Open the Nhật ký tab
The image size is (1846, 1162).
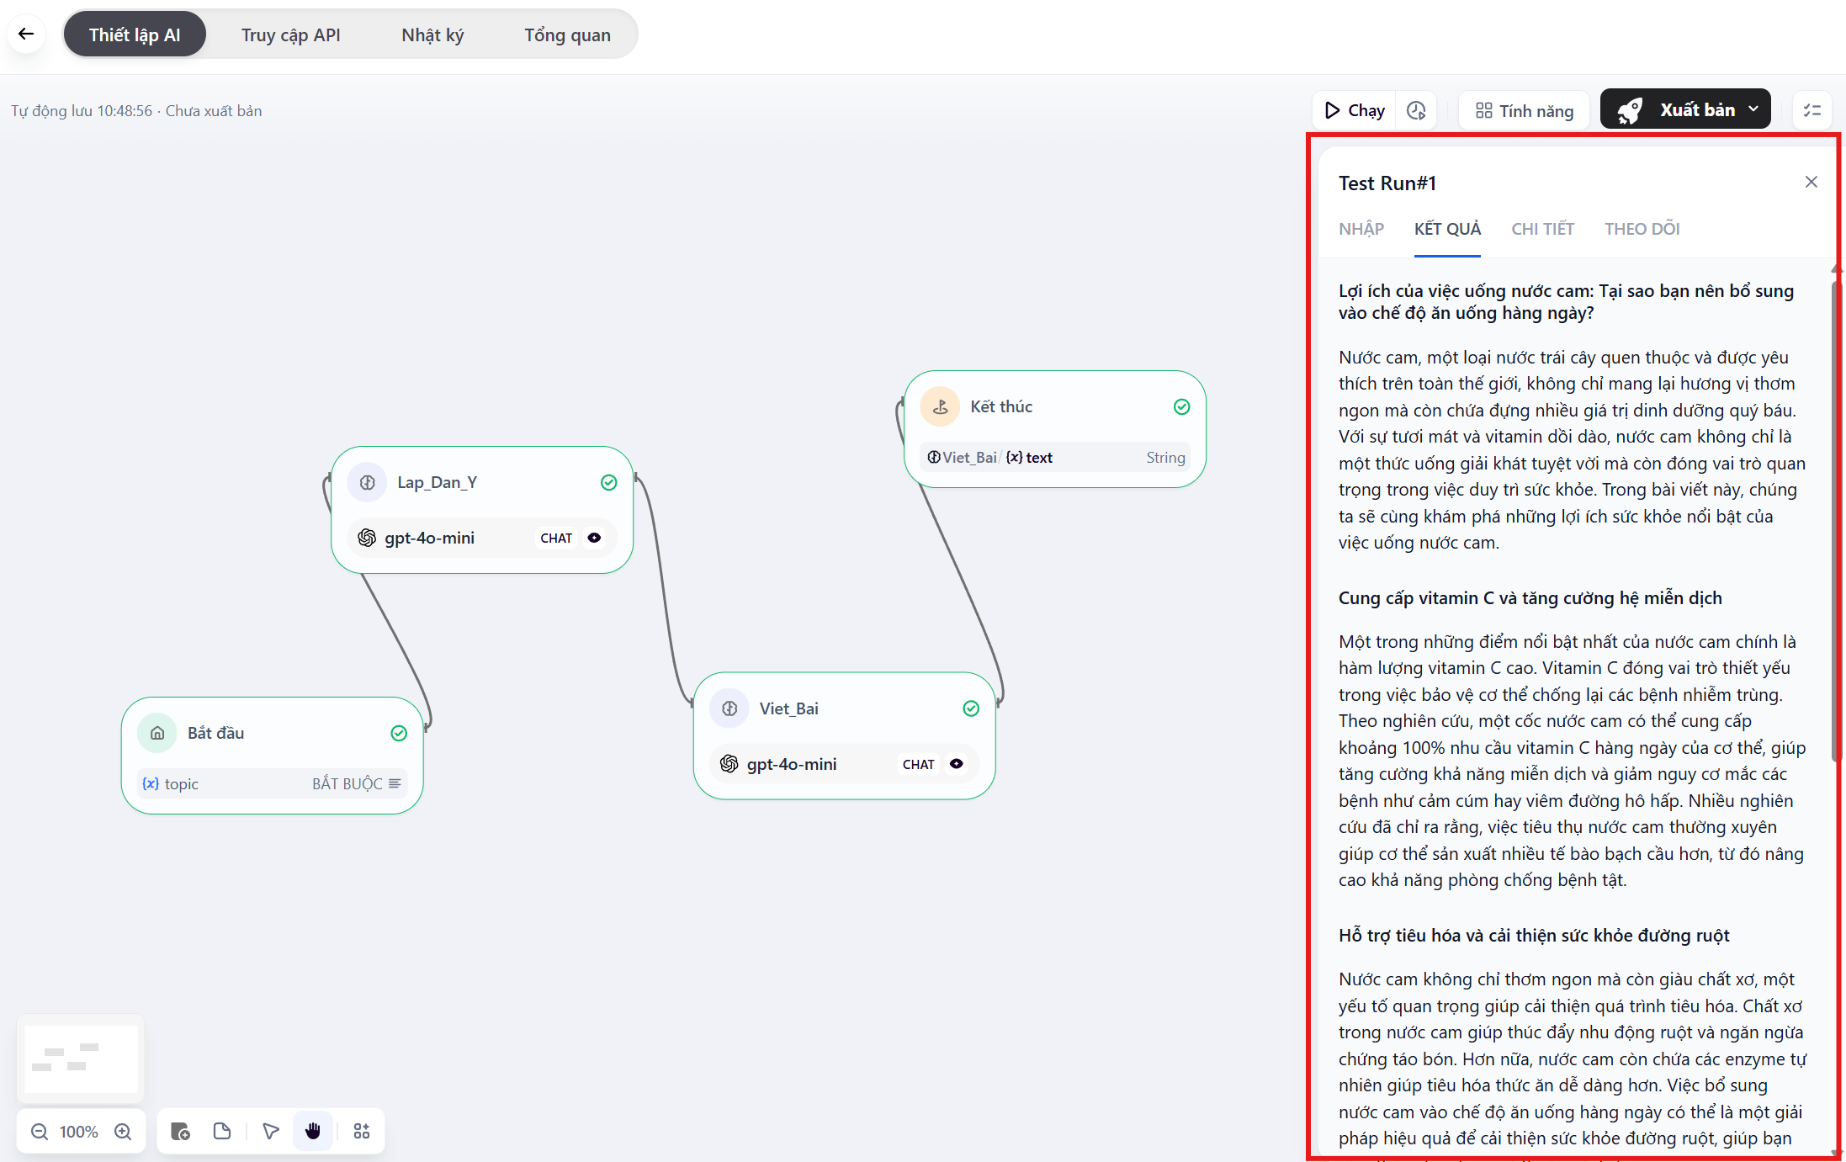point(432,35)
